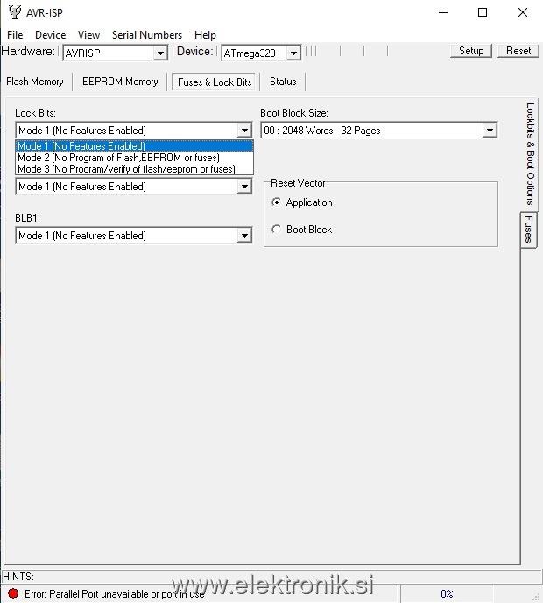Select the Fuses & Lock Bits tab

[x=214, y=82]
